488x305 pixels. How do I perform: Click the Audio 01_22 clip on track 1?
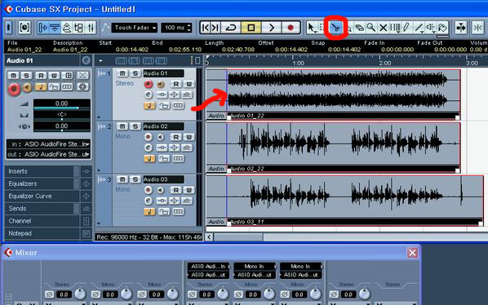[343, 94]
